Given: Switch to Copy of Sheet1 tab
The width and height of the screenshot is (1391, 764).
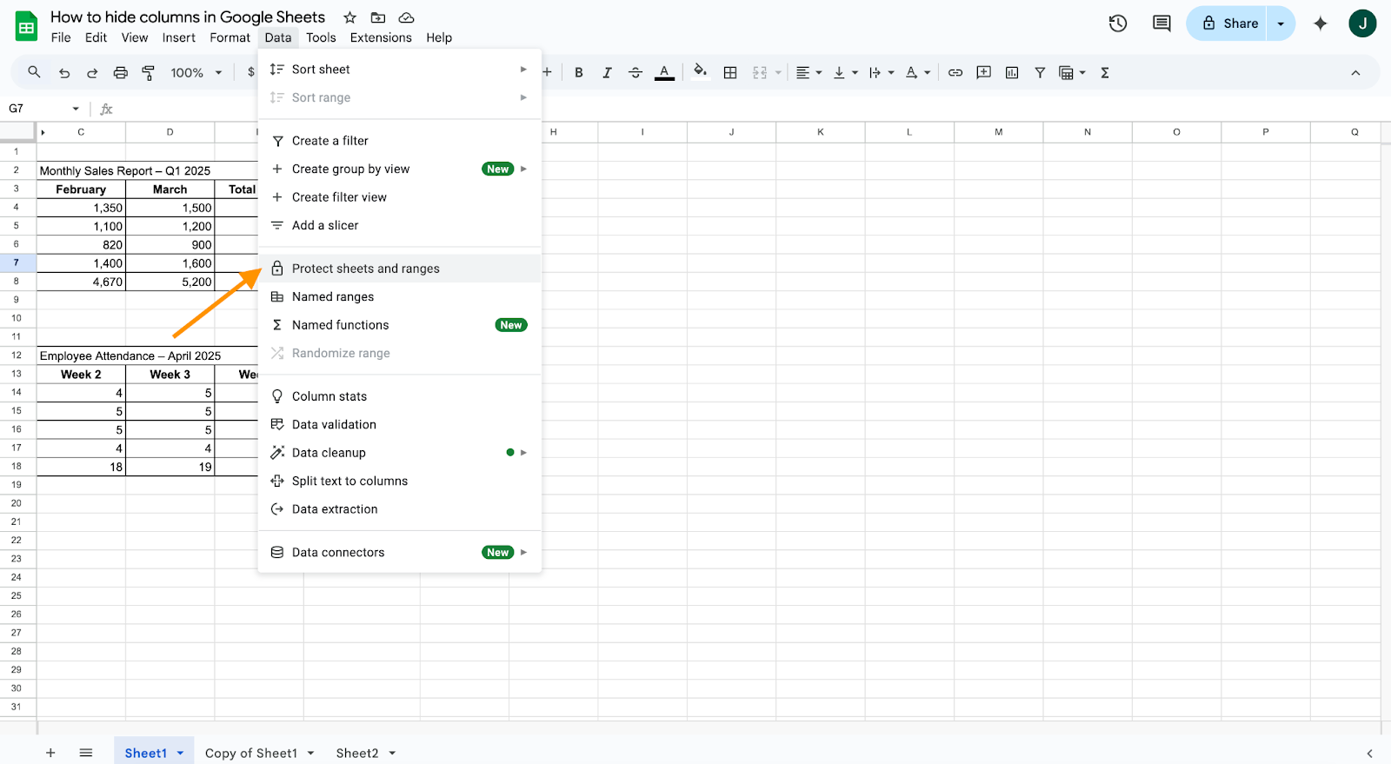Looking at the screenshot, I should click(251, 753).
